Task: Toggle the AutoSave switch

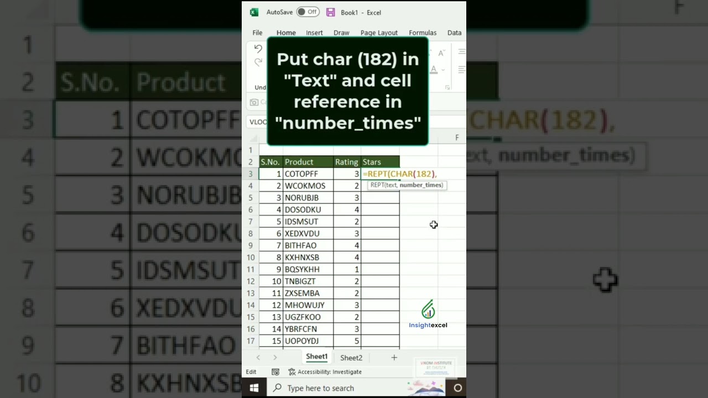Action: tap(308, 12)
